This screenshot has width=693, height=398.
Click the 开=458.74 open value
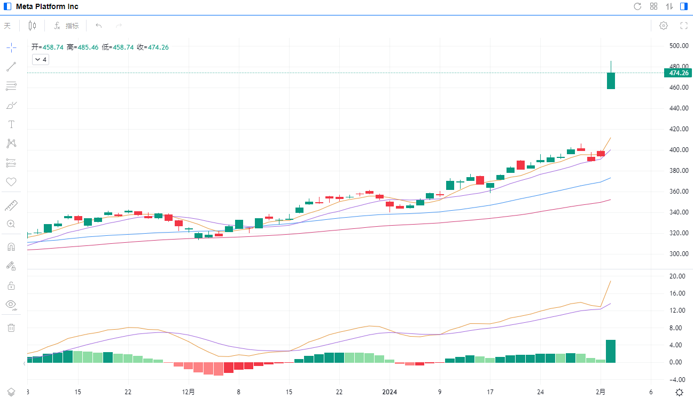click(x=48, y=47)
